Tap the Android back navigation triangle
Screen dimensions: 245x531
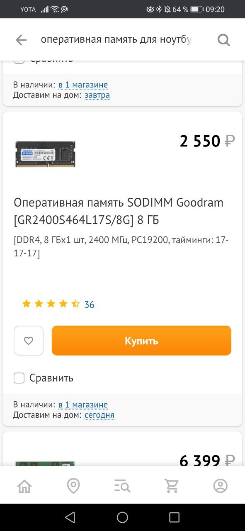point(70,517)
